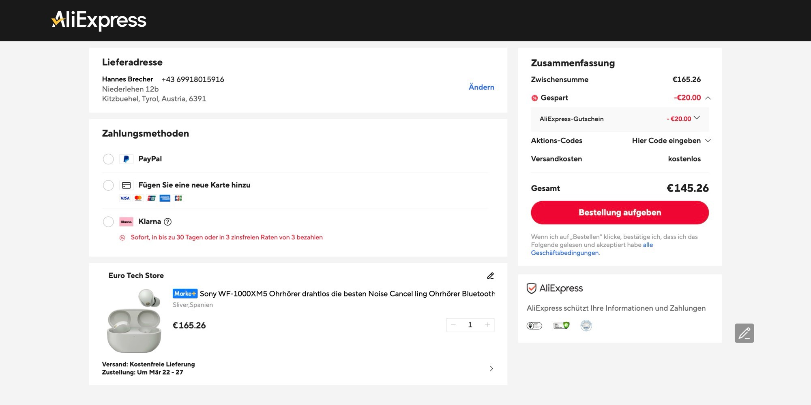
Task: Decrease the product quantity
Action: (453, 325)
